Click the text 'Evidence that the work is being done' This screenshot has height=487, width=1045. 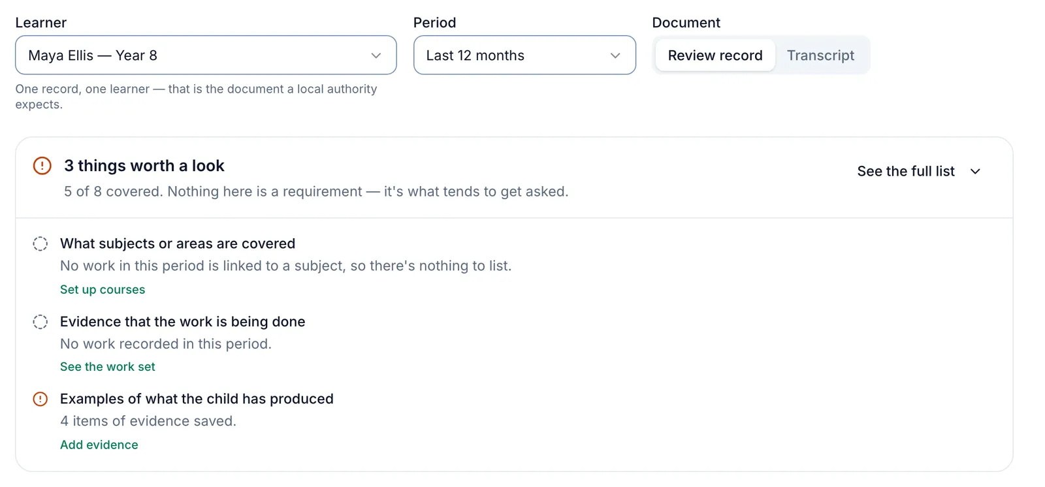183,322
